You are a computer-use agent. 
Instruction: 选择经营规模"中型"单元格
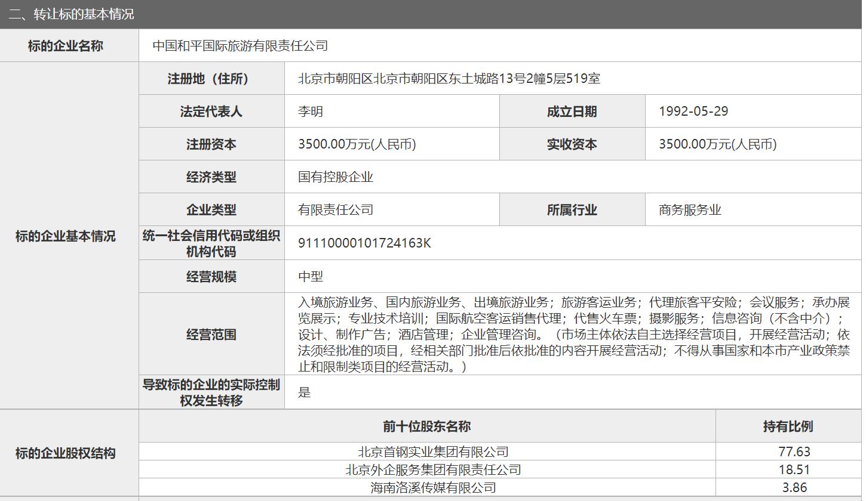coord(308,276)
